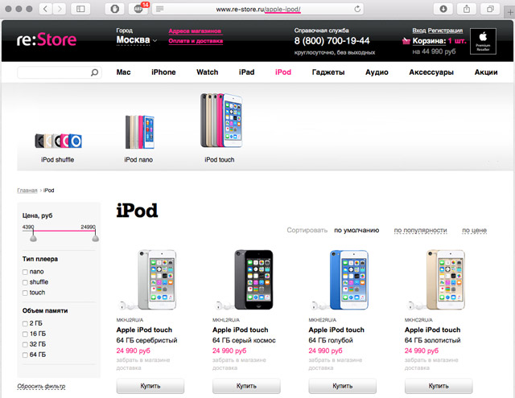515x398 pixels.
Task: Toggle the Safari sidebar button
Action: 80,9
